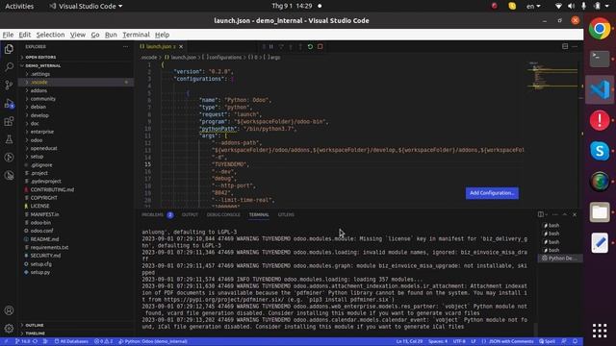Close the bottom terminal panel

[575, 214]
